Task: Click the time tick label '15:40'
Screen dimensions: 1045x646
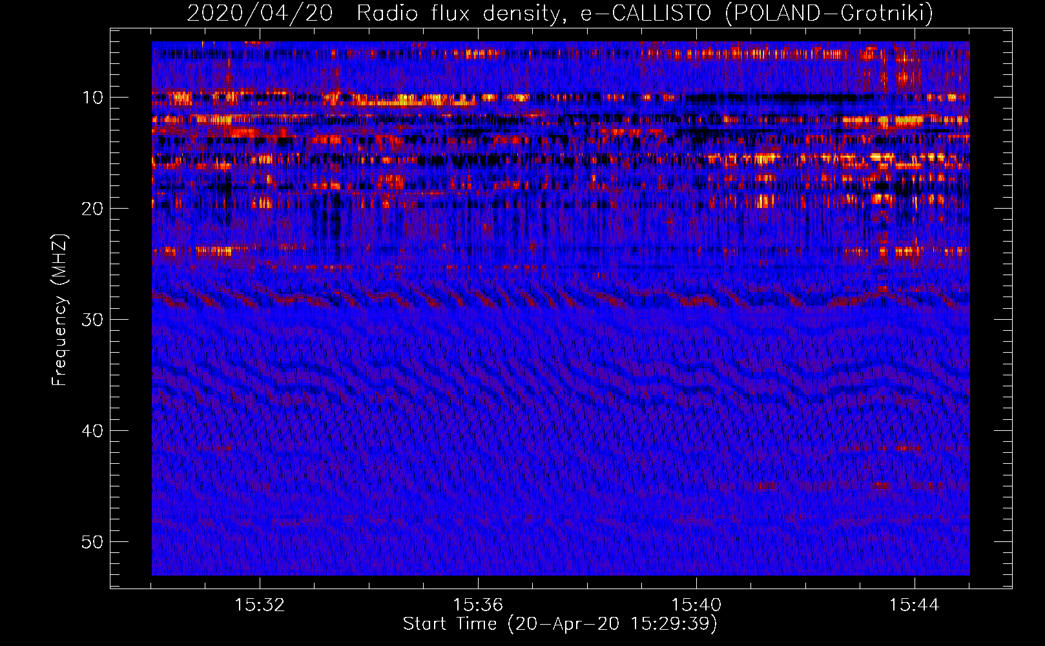Action: point(696,605)
